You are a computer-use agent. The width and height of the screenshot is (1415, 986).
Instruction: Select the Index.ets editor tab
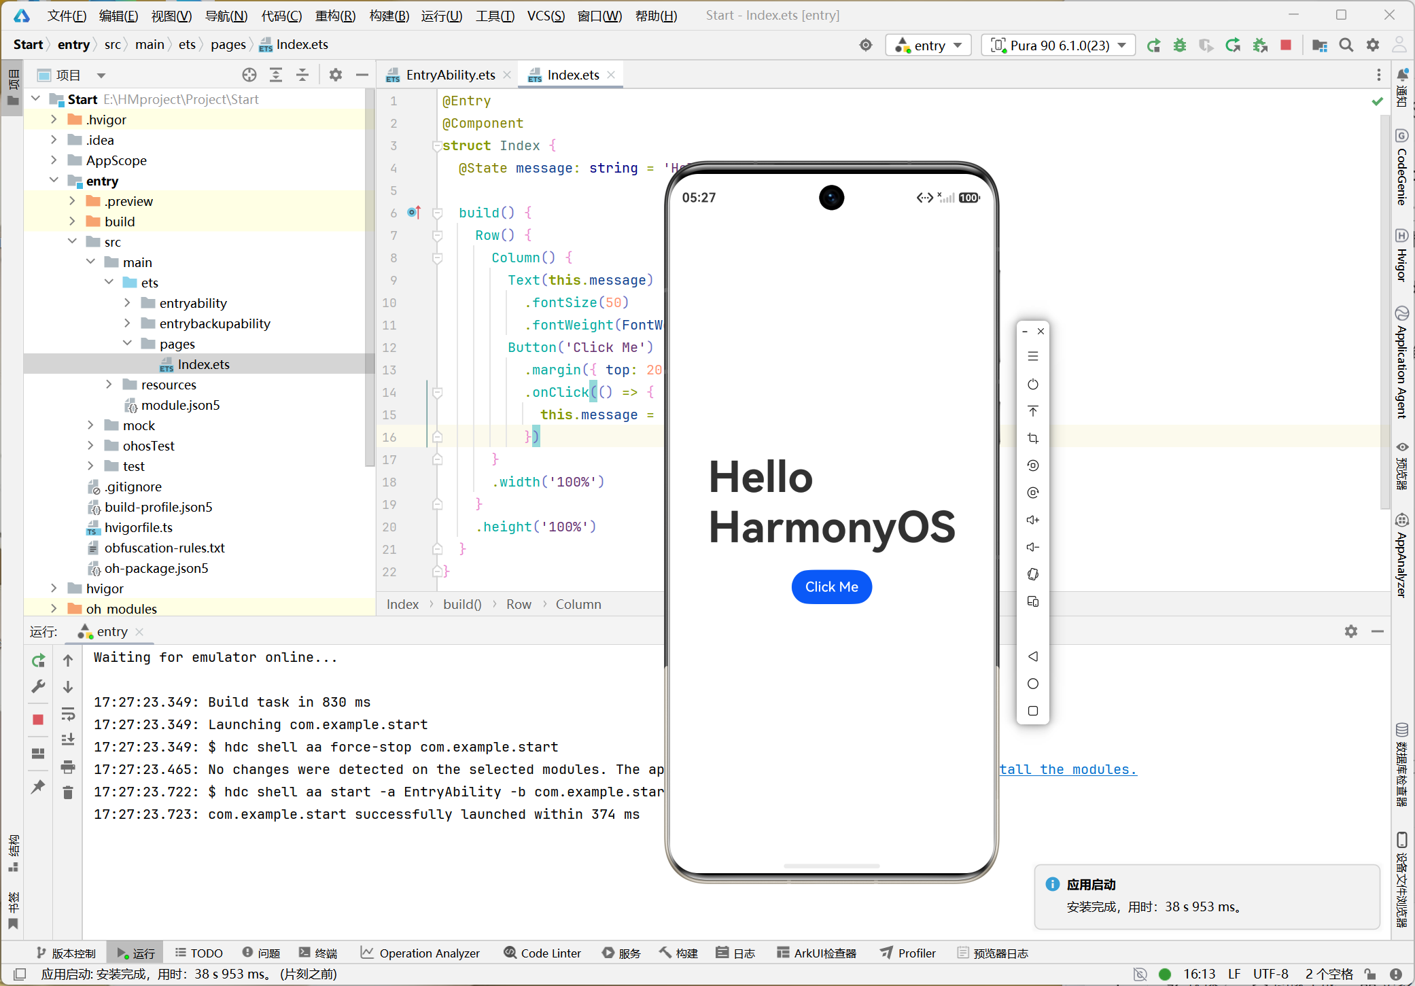click(x=572, y=75)
